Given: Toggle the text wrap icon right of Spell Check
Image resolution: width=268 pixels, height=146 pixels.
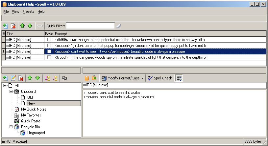Looking at the screenshot, I should click(x=179, y=78).
